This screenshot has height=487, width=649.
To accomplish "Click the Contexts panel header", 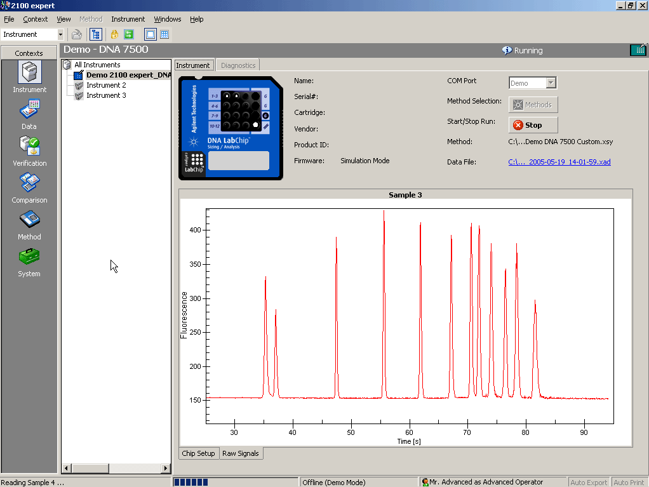I will pos(29,53).
